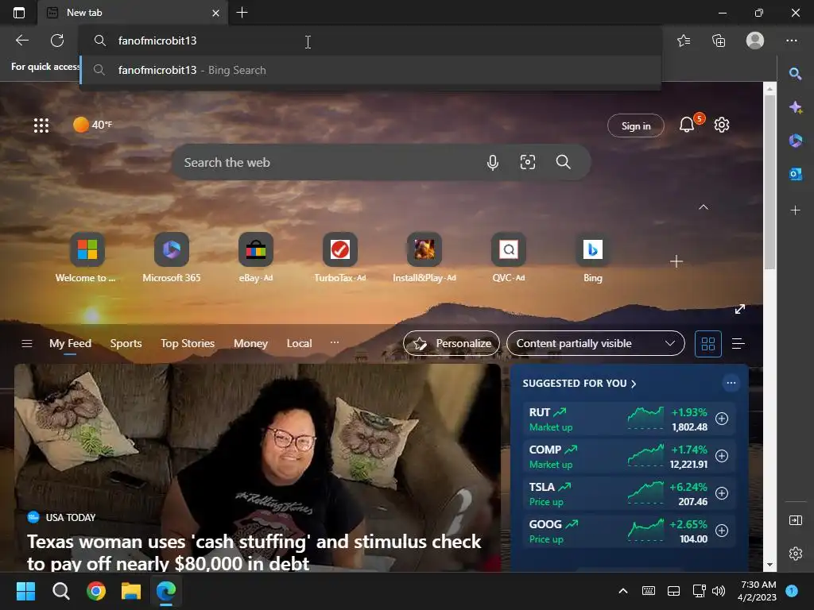Viewport: 814px width, 610px height.
Task: Click the address bar text fanofmicrobit13
Action: (157, 41)
